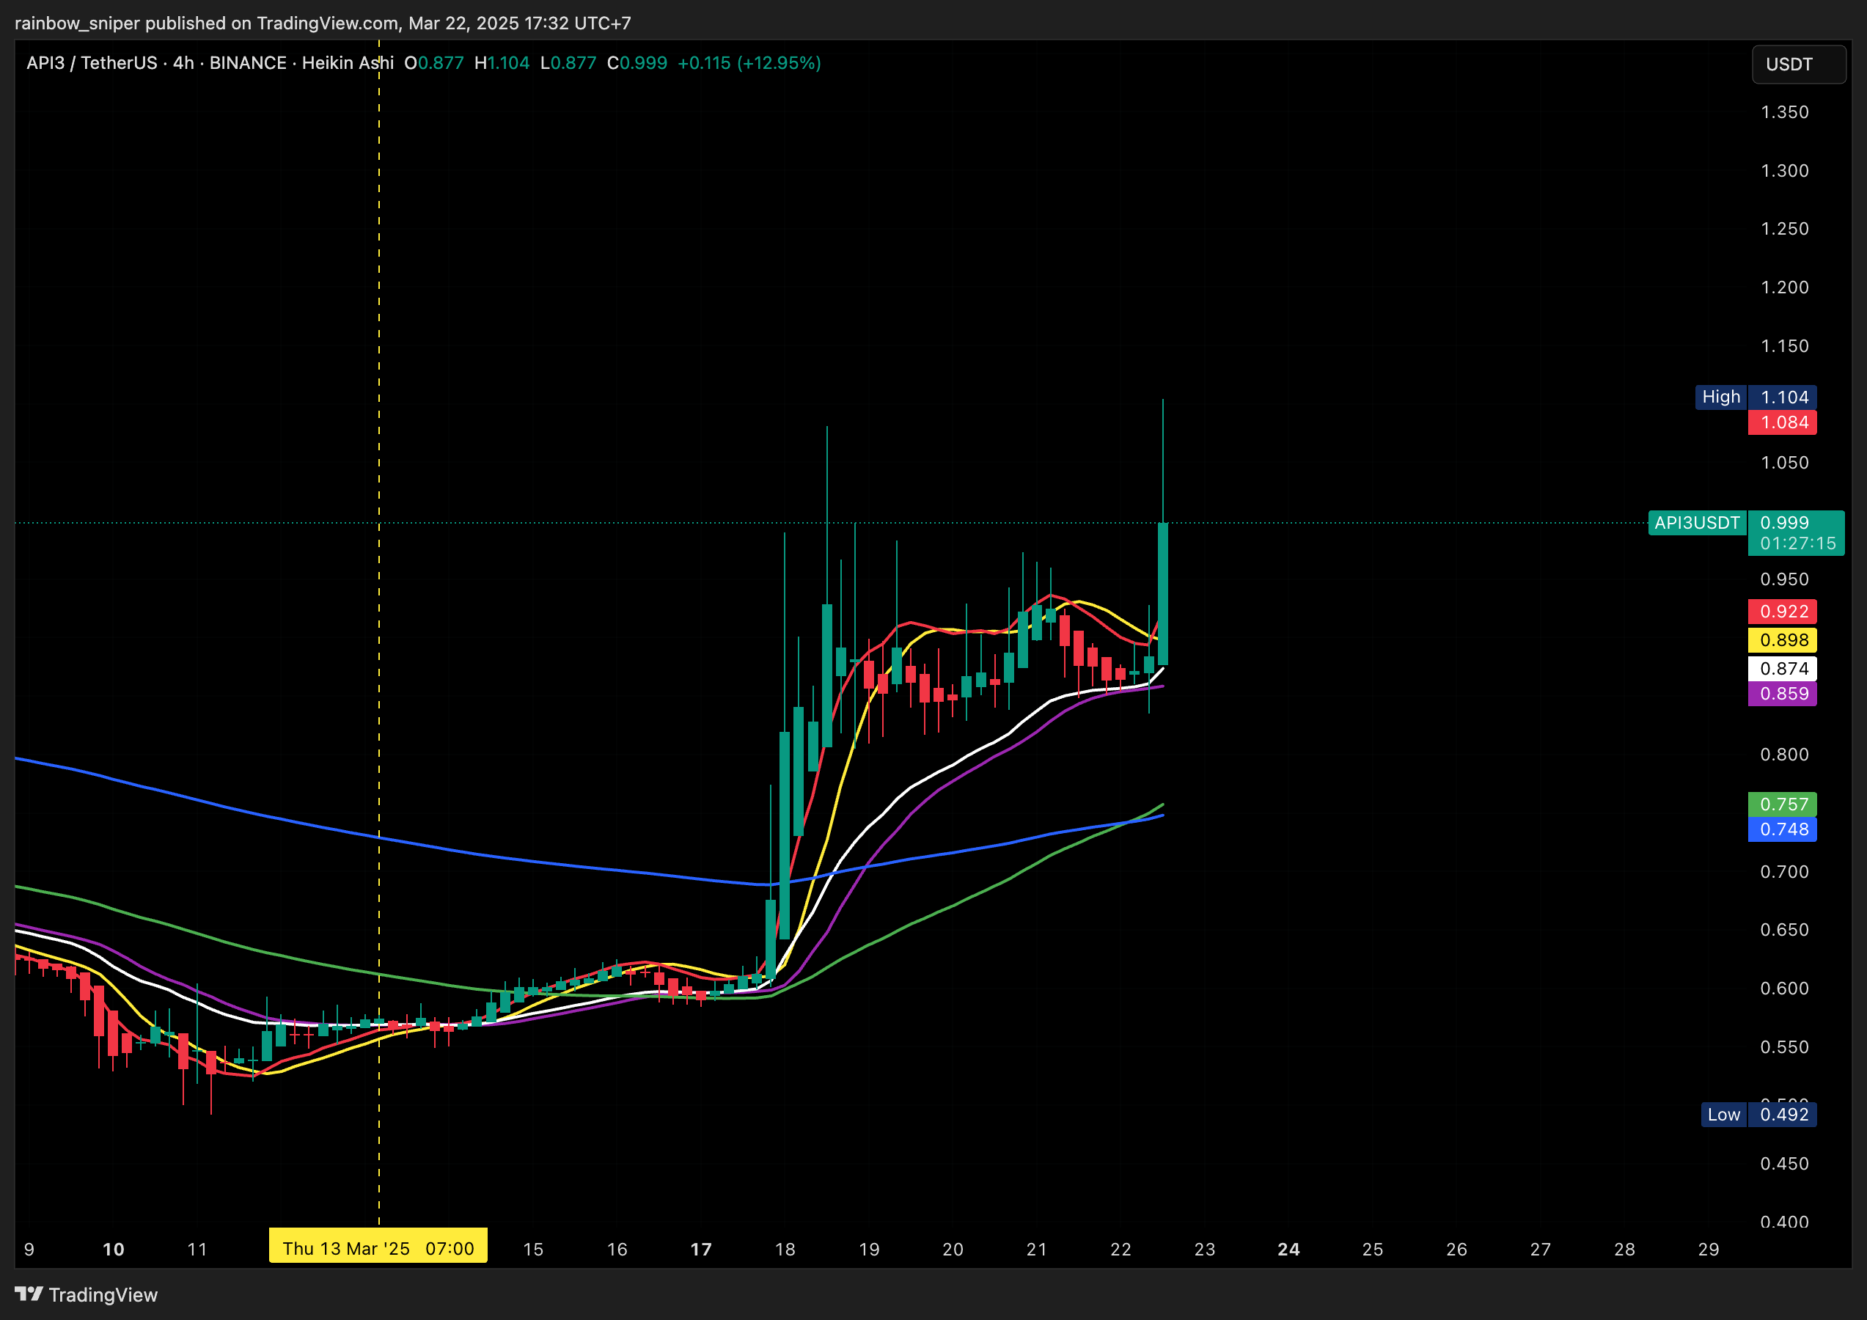Select the purple 0.859 indicator value label
The image size is (1867, 1320).
coord(1783,694)
